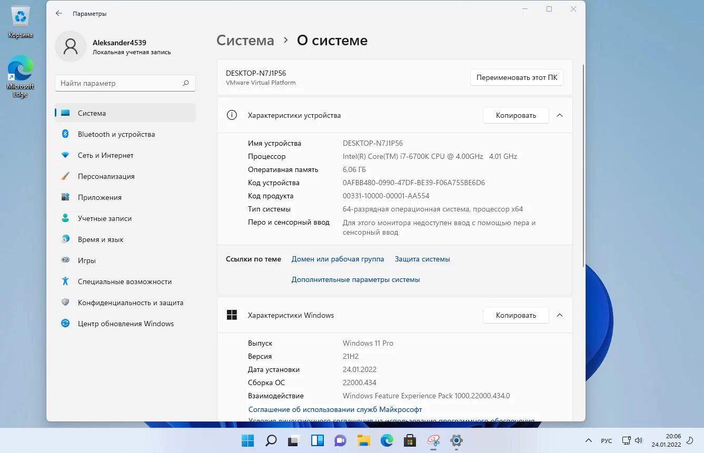Viewport: 704px width, 453px height.
Task: Click the back arrow in Settings header
Action: (x=59, y=14)
